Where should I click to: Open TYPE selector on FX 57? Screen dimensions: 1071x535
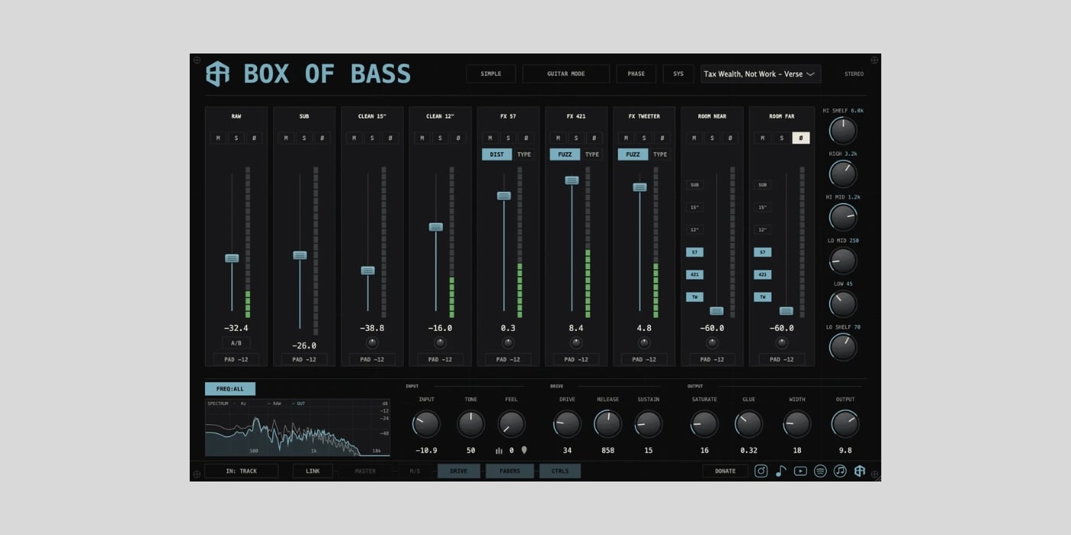(x=524, y=154)
